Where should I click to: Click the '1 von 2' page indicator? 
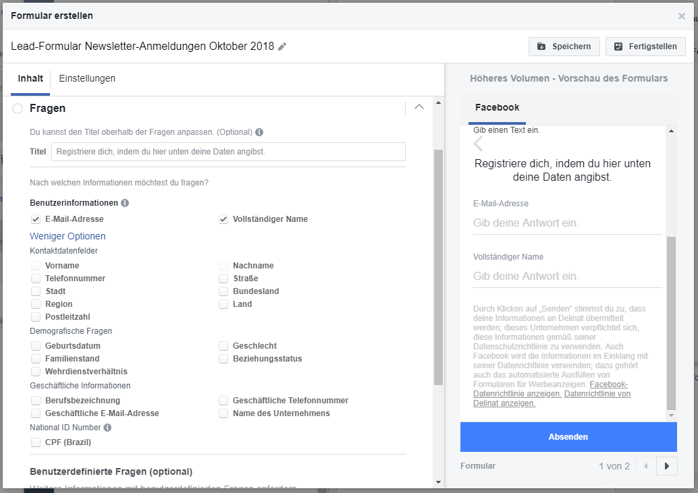(x=614, y=466)
